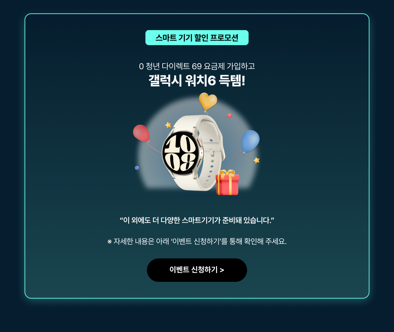This screenshot has height=332, width=394.
Task: Select the 스마트 기기 할인 프로모션 badge
Action: [x=197, y=38]
